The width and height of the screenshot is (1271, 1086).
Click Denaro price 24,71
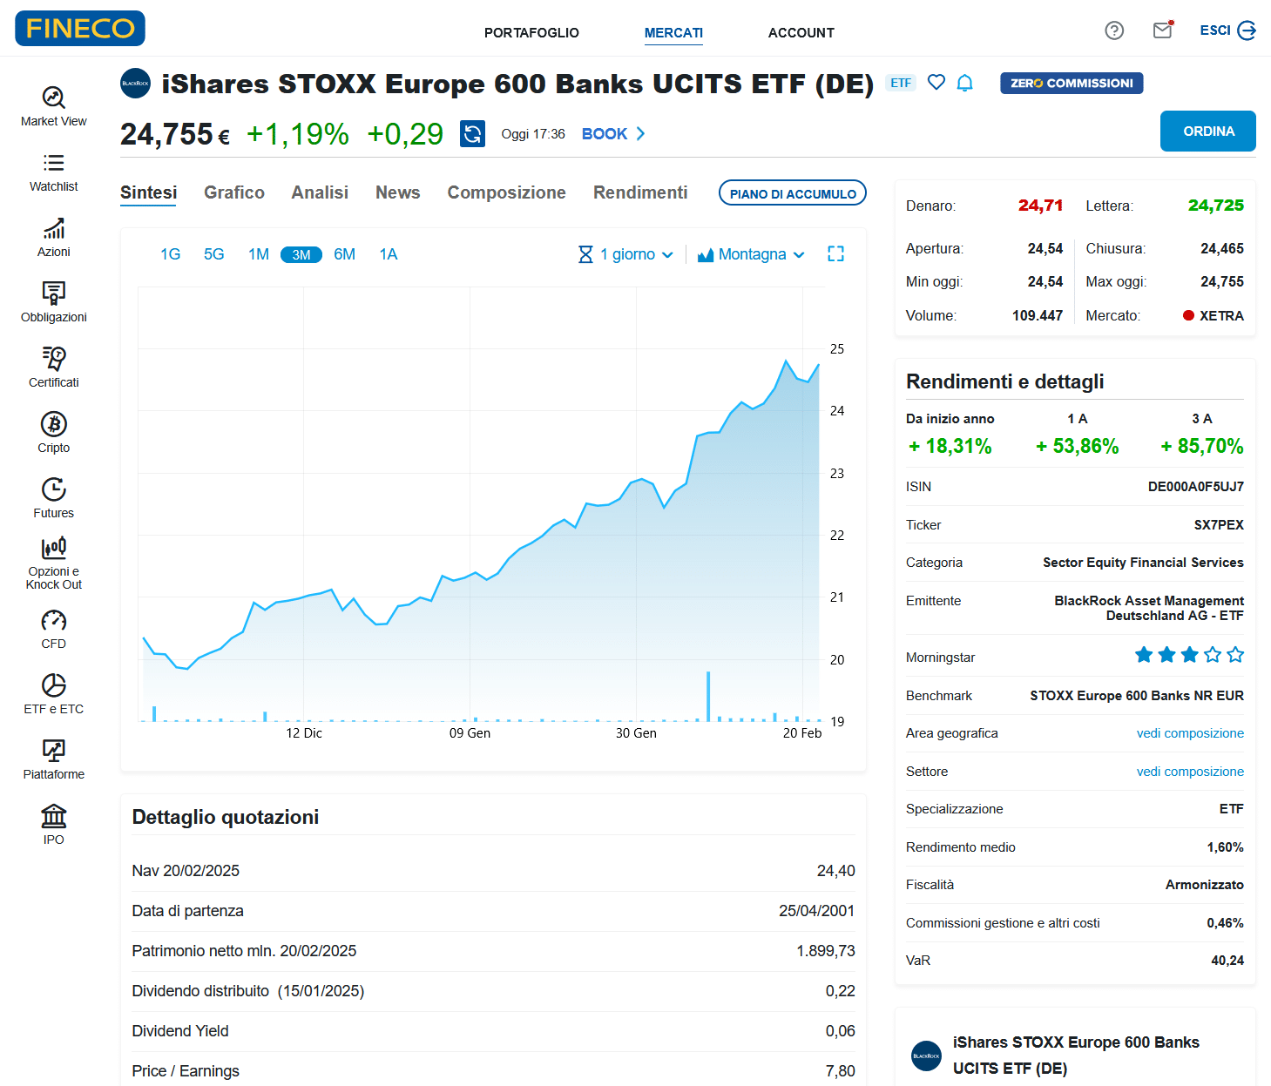pyautogui.click(x=1040, y=206)
